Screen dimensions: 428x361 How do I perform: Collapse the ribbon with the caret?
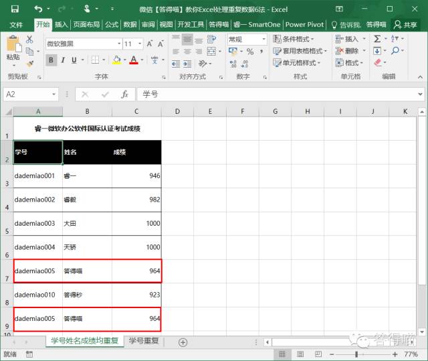(x=420, y=77)
